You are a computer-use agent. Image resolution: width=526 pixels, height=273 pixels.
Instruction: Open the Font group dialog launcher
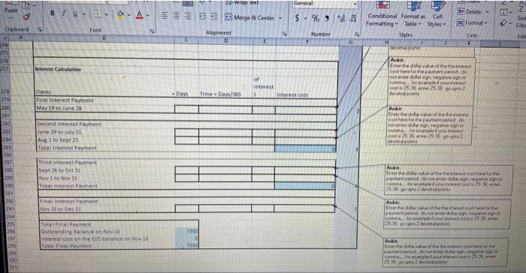[x=152, y=31]
